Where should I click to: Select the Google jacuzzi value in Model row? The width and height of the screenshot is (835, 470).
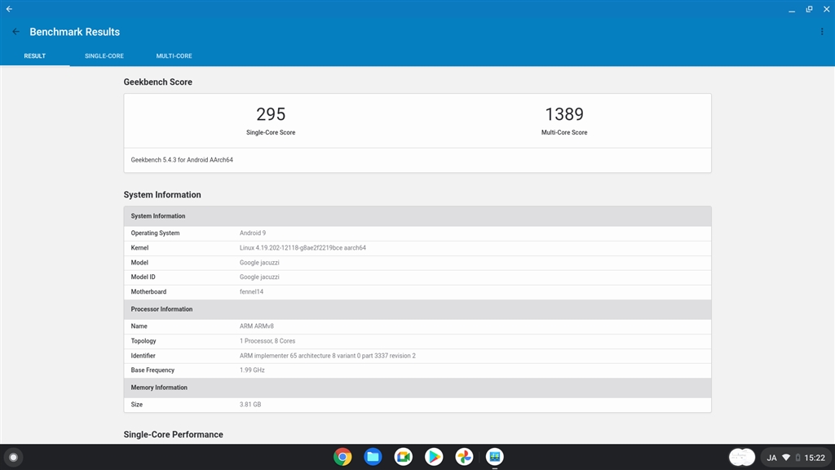[259, 263]
